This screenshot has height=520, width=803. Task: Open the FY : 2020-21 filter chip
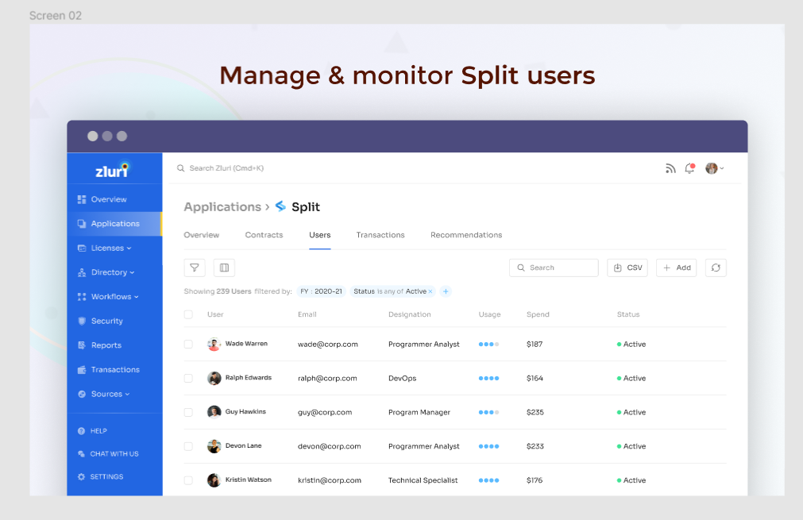tap(321, 291)
